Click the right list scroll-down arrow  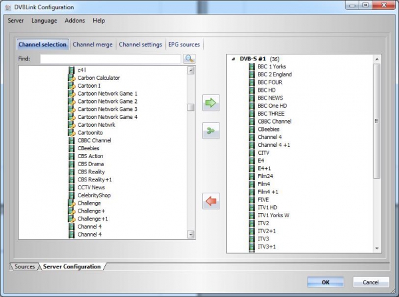pyautogui.click(x=377, y=248)
